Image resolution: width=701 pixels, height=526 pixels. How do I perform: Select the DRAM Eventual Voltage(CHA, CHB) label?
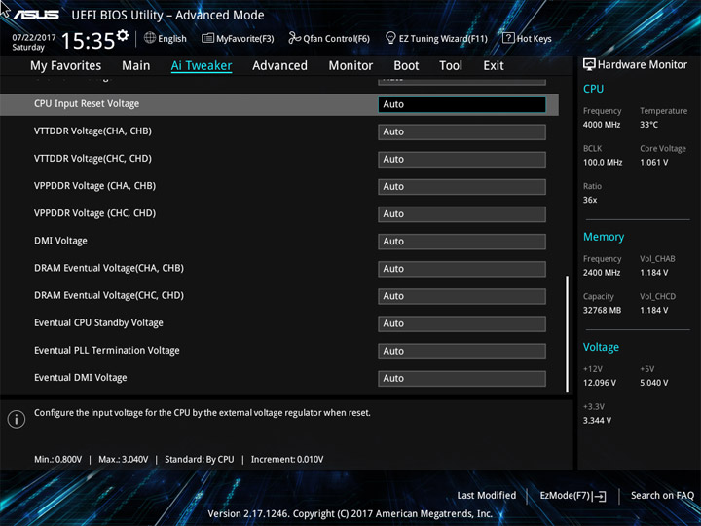click(109, 268)
